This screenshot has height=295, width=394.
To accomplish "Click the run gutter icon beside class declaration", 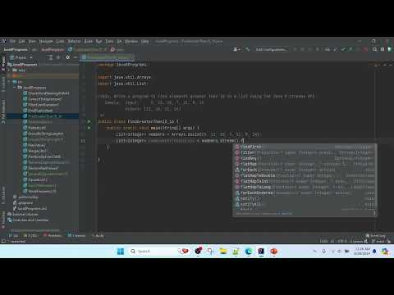I will pyautogui.click(x=89, y=121).
